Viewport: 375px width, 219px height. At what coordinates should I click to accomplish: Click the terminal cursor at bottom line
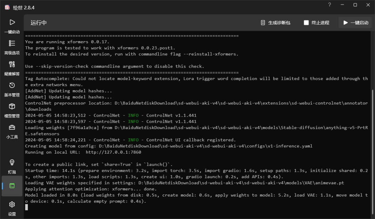(x=26, y=207)
